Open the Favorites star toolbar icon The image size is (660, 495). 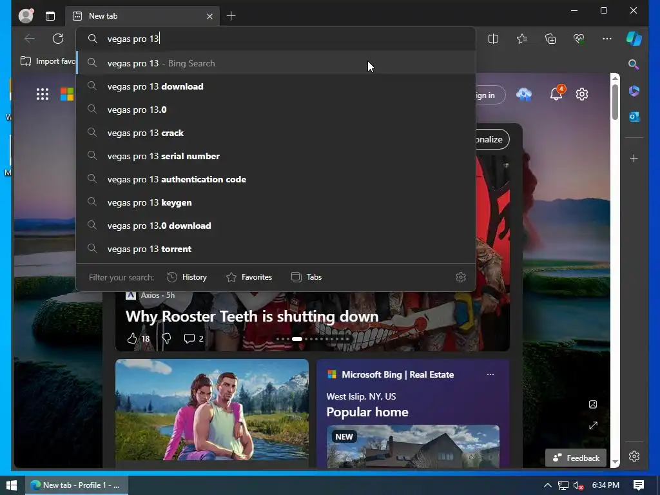point(522,39)
